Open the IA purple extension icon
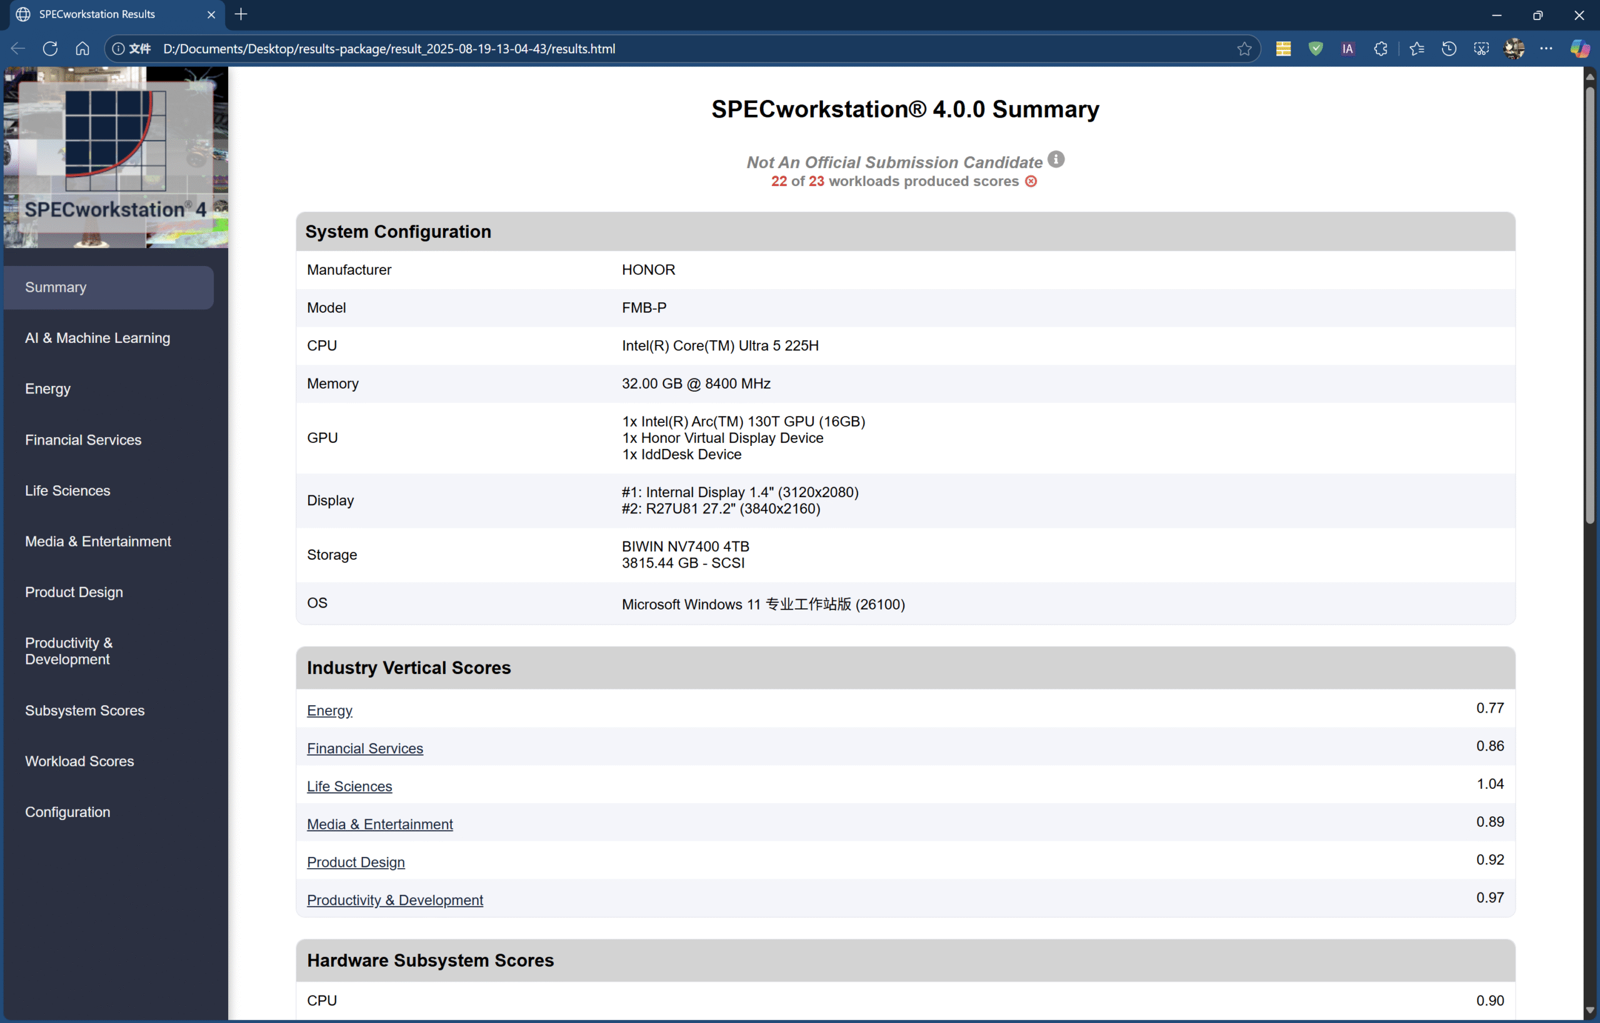The height and width of the screenshot is (1023, 1600). pos(1347,49)
